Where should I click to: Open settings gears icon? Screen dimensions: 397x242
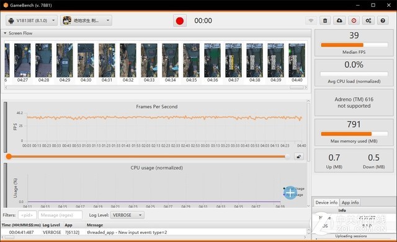[x=368, y=20]
